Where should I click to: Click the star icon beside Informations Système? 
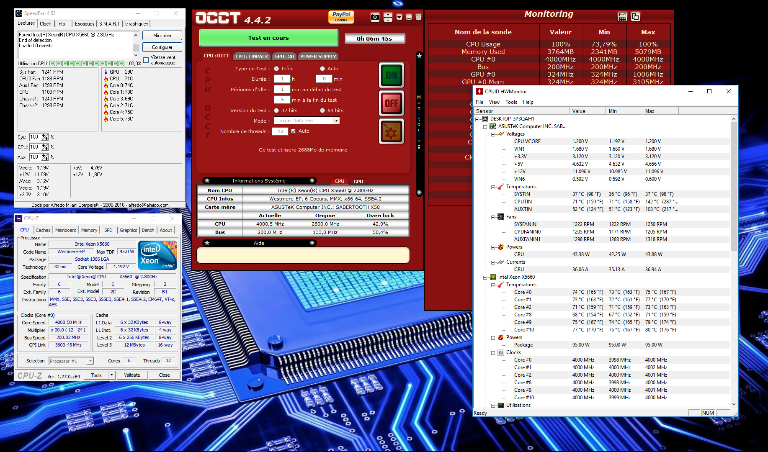point(207,181)
